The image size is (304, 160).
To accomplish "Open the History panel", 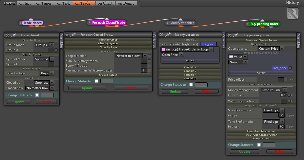I will pos(292,3).
